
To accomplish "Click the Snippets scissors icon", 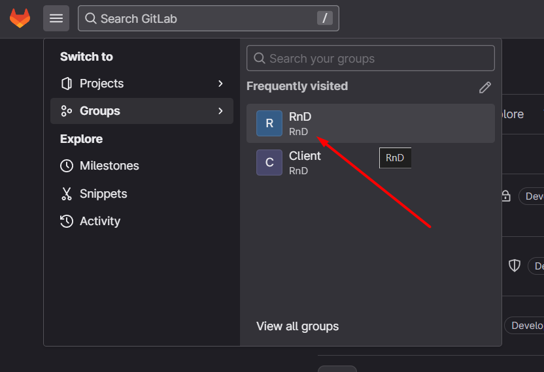I will 67,194.
